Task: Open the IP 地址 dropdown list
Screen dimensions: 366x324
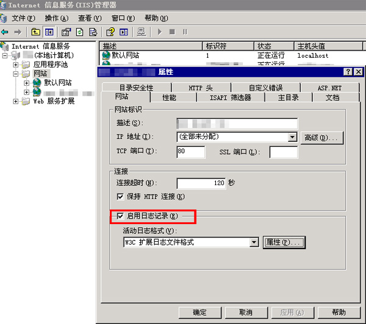Action: pyautogui.click(x=292, y=137)
